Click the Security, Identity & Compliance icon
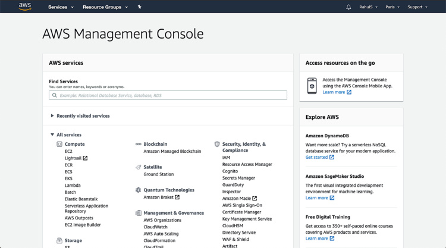The height and width of the screenshot is (248, 446). point(217,144)
